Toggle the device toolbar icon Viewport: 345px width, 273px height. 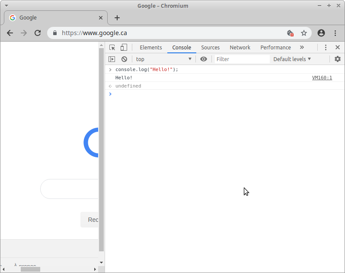[124, 48]
